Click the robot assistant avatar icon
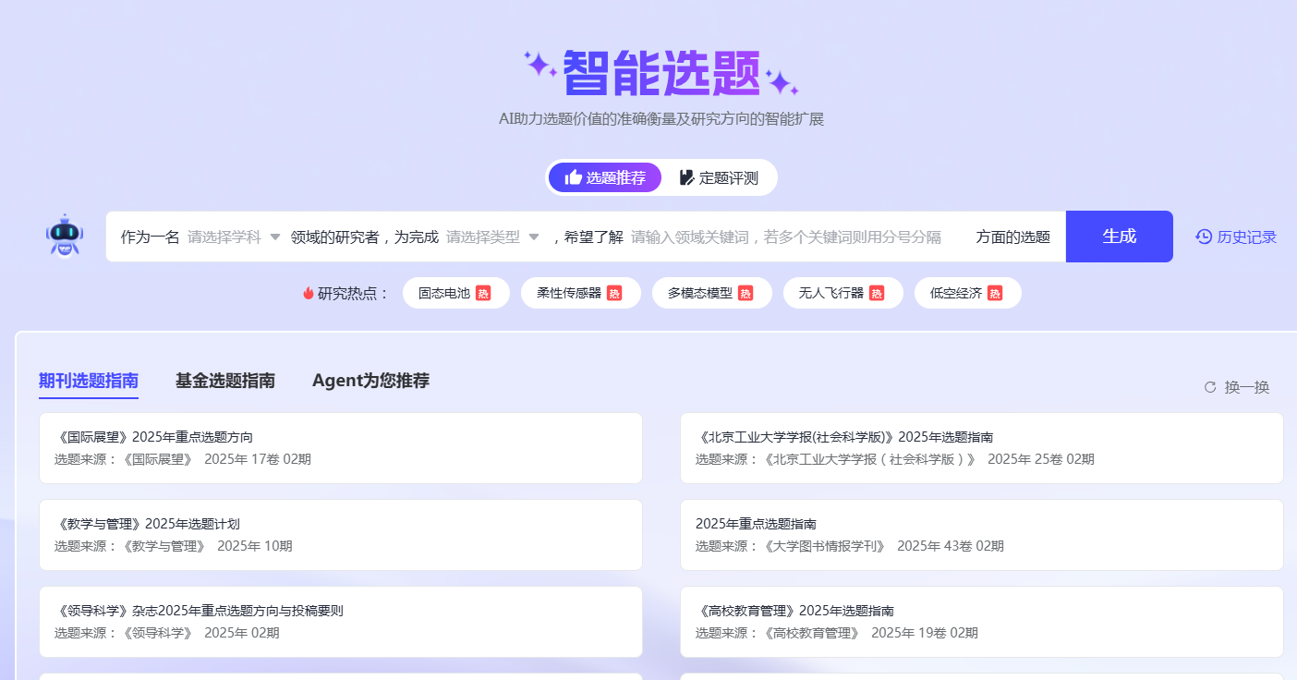Viewport: 1297px width, 680px height. pos(65,236)
